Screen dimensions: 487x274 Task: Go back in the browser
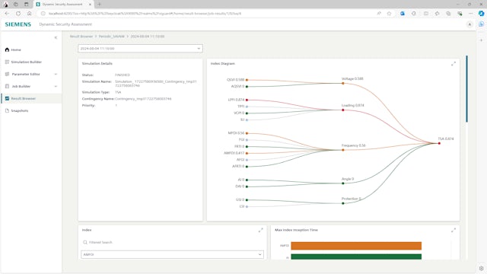(7, 14)
